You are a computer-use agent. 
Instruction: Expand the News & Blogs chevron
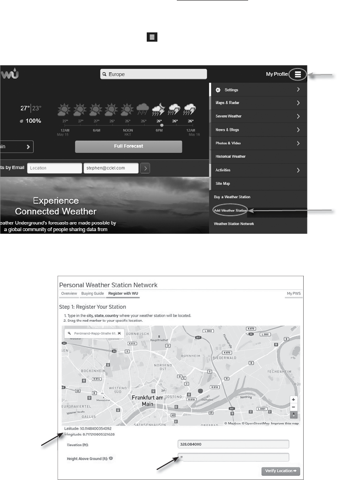(x=298, y=130)
